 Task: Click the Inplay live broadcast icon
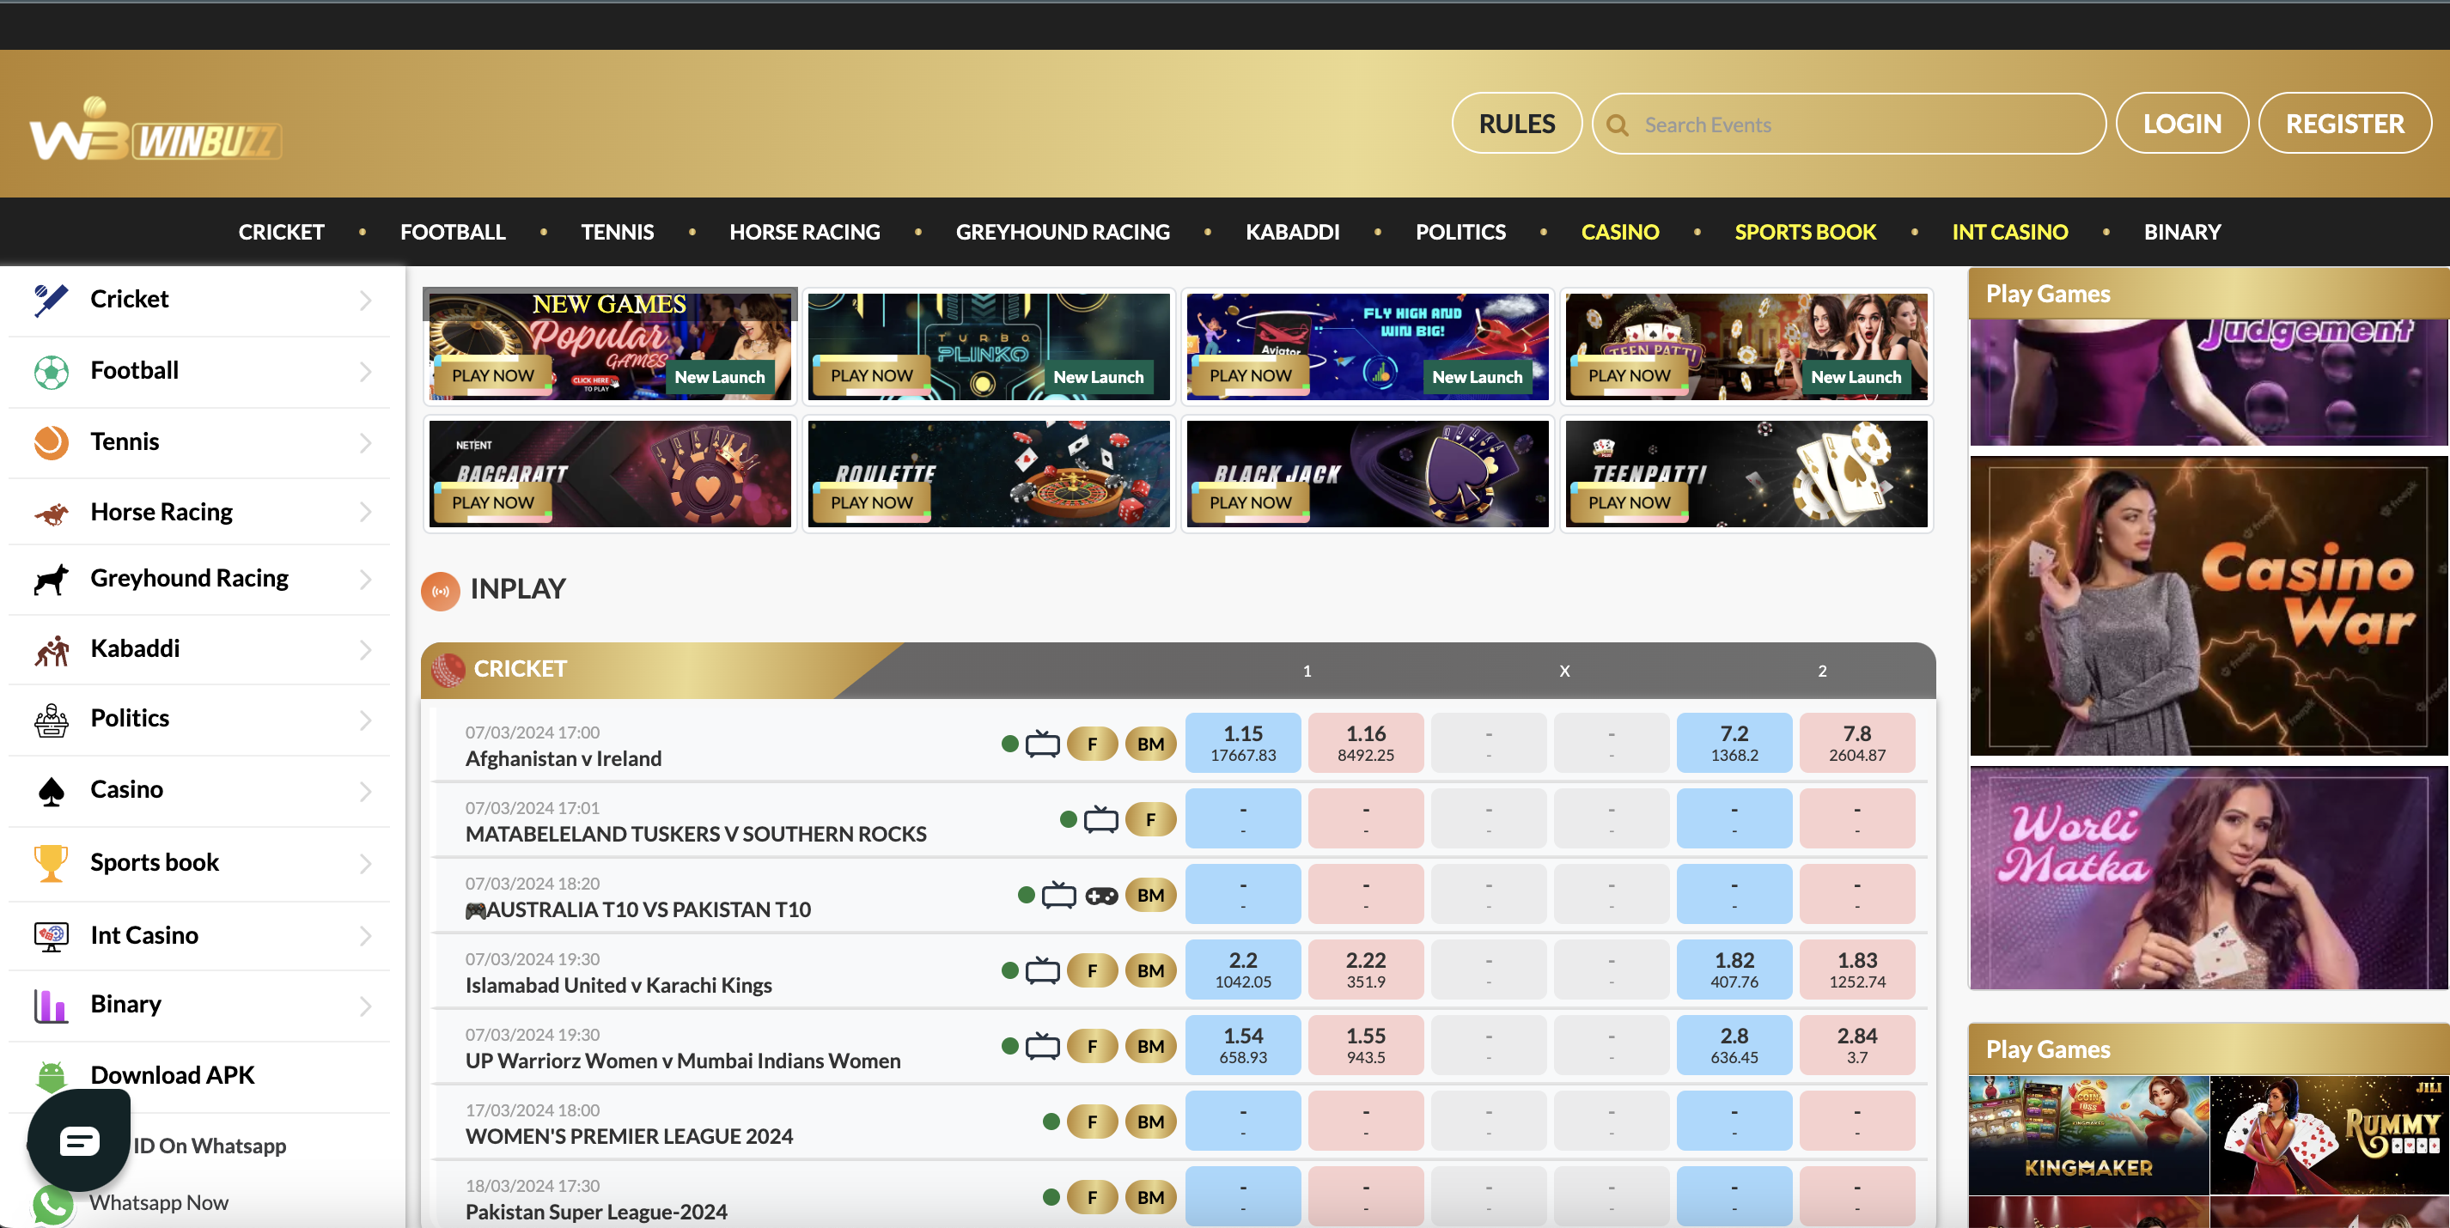pyautogui.click(x=441, y=590)
